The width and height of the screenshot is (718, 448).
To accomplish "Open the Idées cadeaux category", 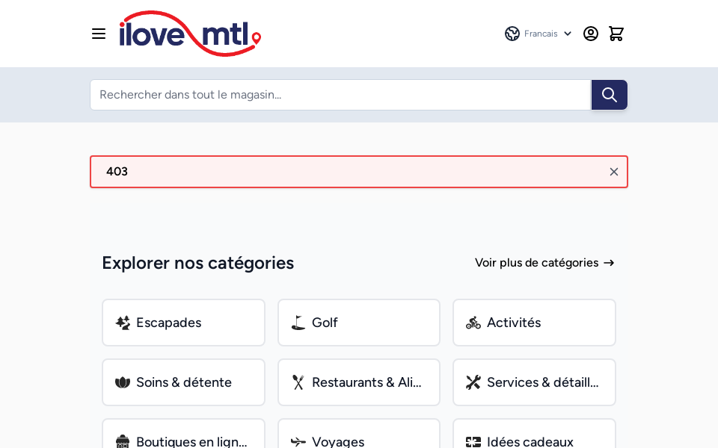I will click(534, 441).
